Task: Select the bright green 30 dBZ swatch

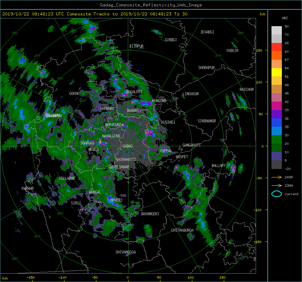Action: tap(276, 139)
